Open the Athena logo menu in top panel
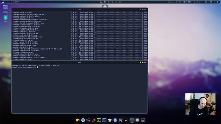Viewport: 221px width, 124px height. [3, 2]
